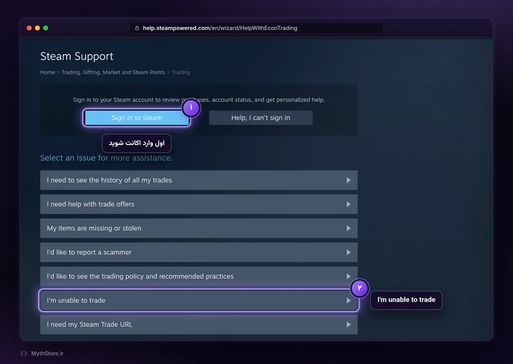The image size is (513, 364).
Task: Click the Steam Support heading
Action: 77,56
